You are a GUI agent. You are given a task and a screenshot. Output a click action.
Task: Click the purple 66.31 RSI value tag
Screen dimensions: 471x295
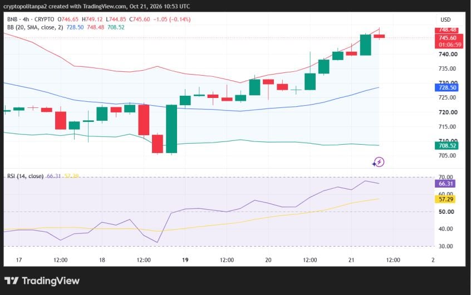445,184
